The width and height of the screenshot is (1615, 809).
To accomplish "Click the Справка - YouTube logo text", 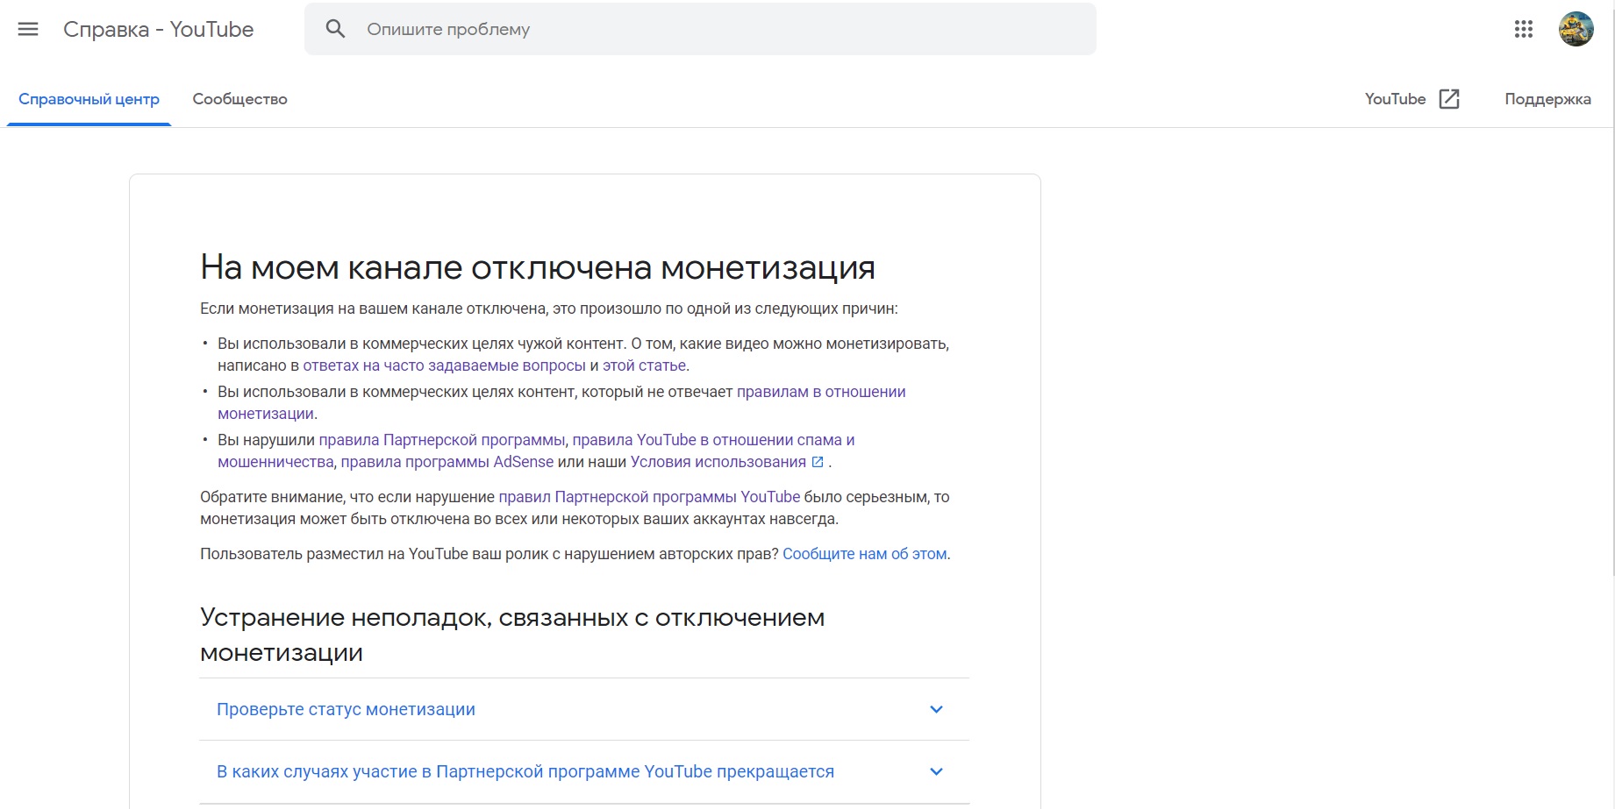I will click(x=158, y=29).
